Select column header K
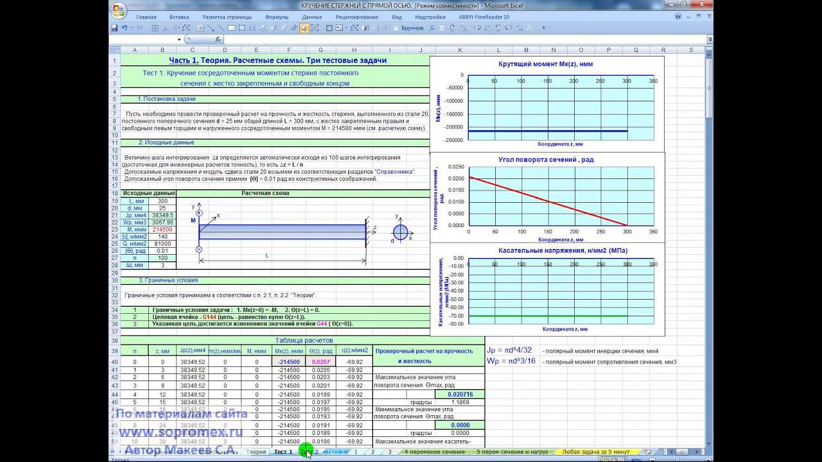Viewport: 822px width, 462px height. 460,49
